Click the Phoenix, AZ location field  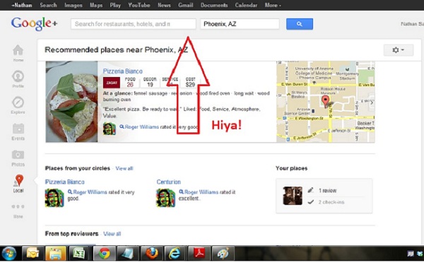(x=240, y=24)
